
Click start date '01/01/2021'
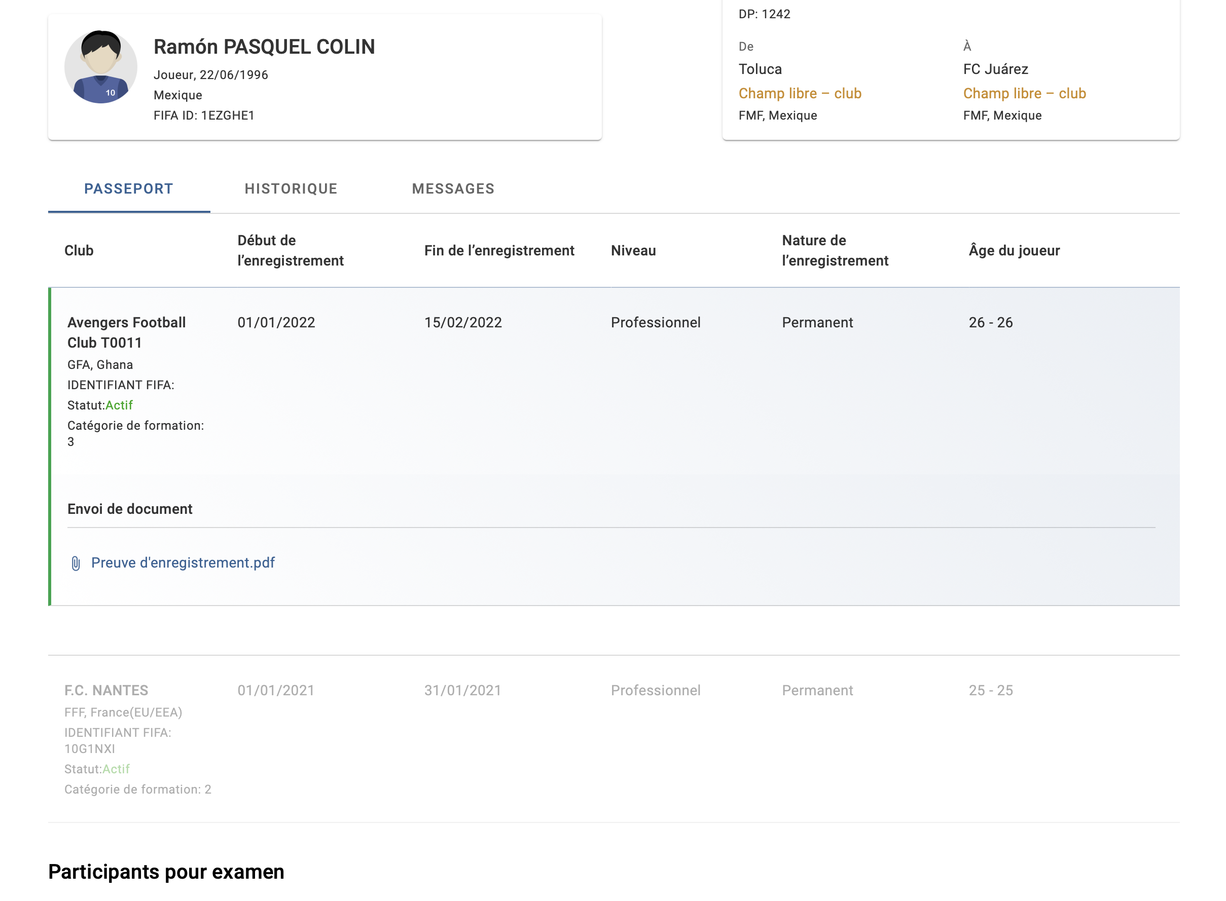click(276, 690)
